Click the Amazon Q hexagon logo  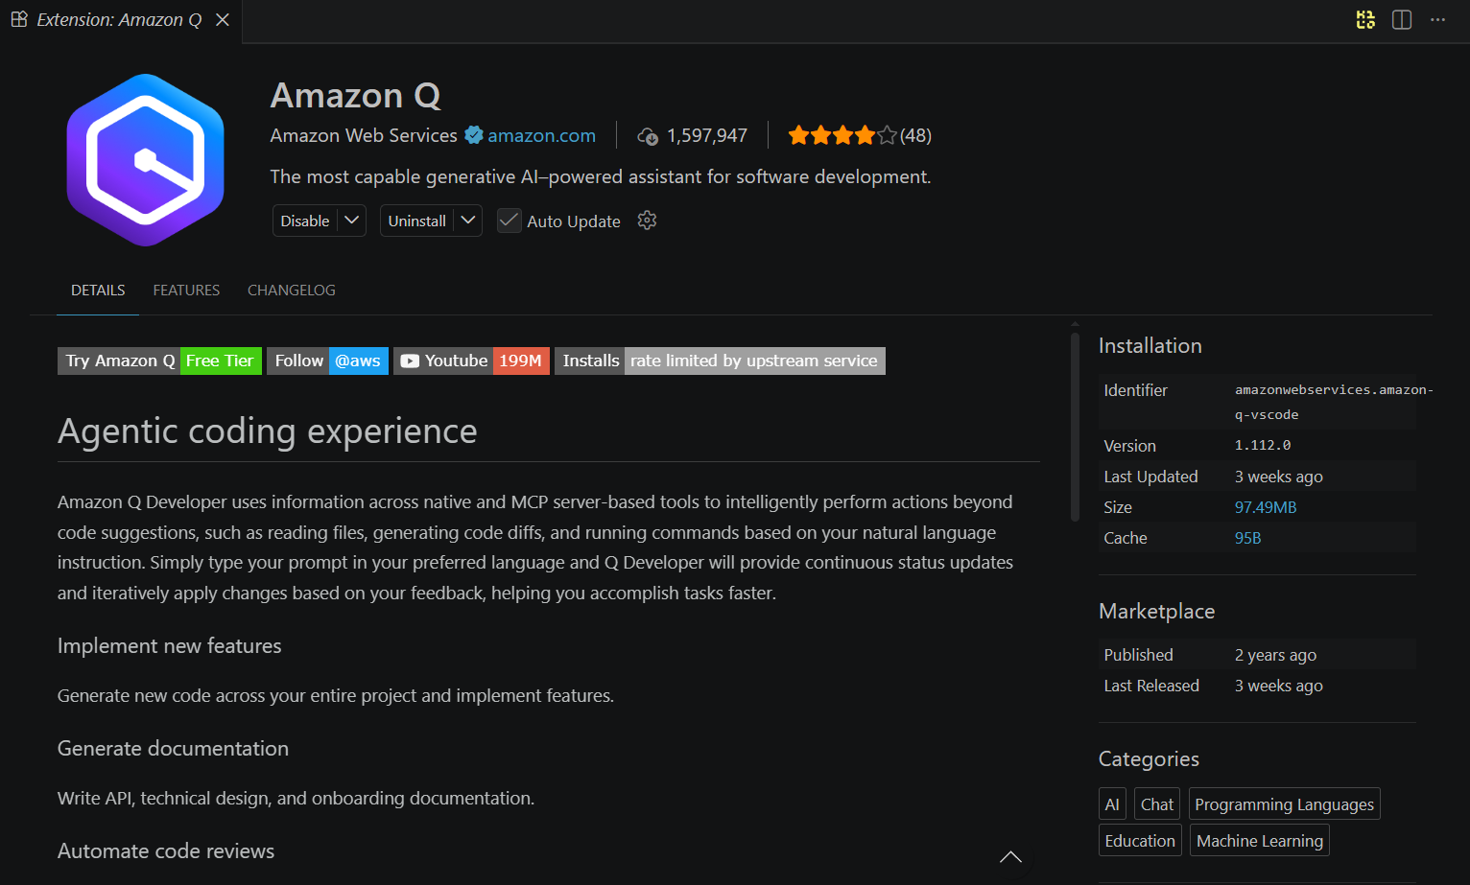[x=146, y=160]
